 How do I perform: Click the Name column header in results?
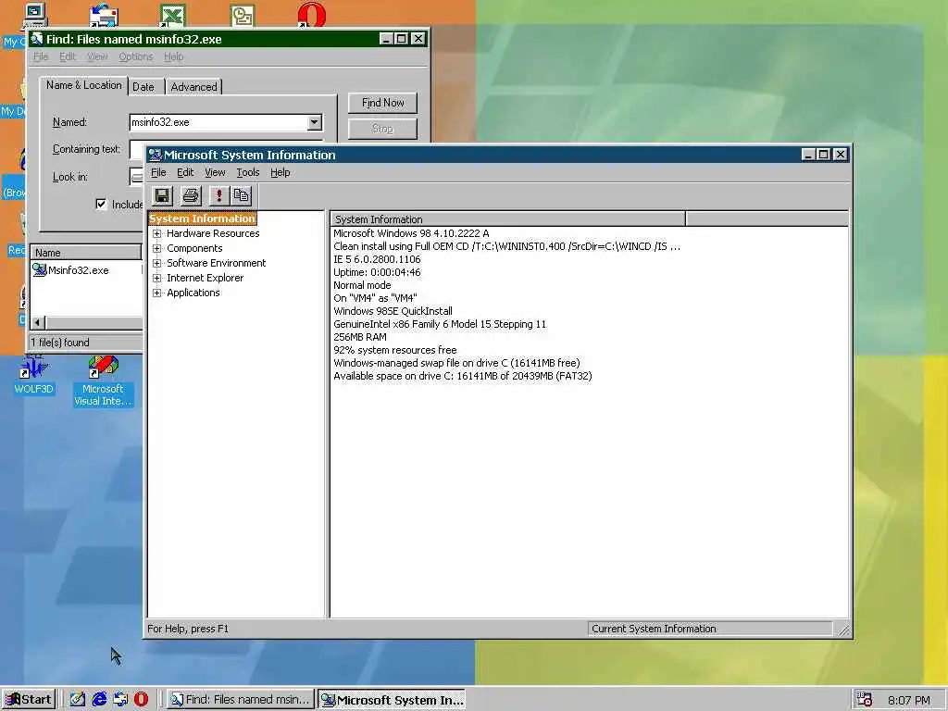(x=86, y=253)
